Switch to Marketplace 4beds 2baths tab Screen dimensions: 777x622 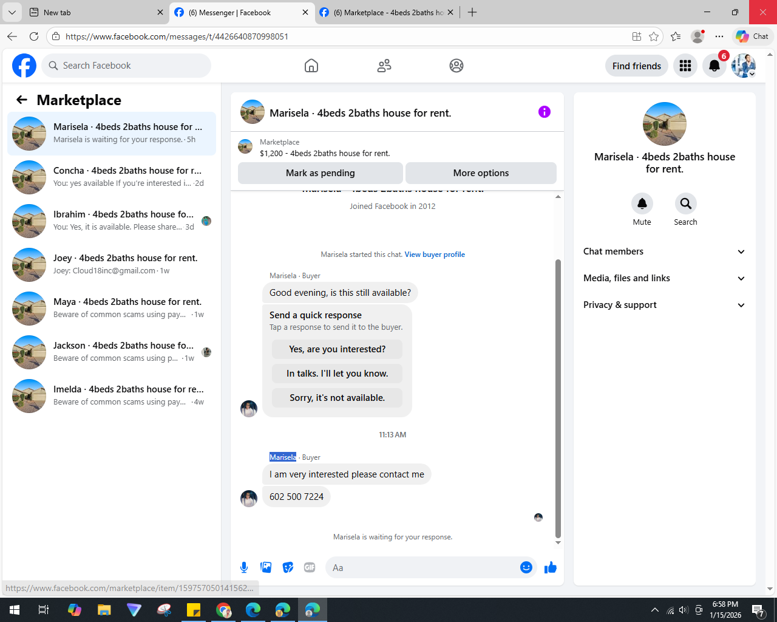(x=387, y=12)
